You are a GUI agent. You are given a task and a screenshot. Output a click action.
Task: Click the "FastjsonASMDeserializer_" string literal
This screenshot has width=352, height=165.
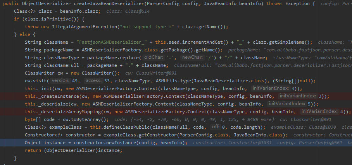112,43
